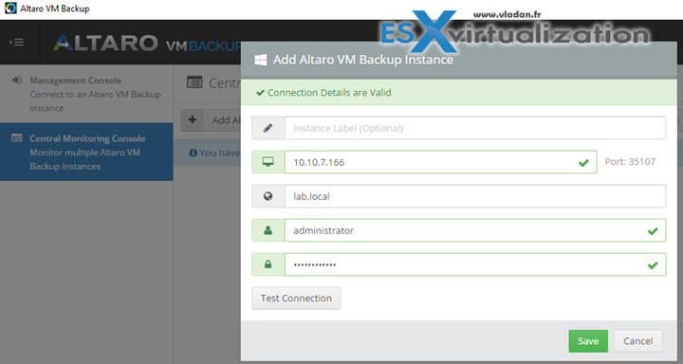Viewport: 683px width, 364px height.
Task: Collapse the sidebar with the hamburger icon
Action: pyautogui.click(x=16, y=43)
